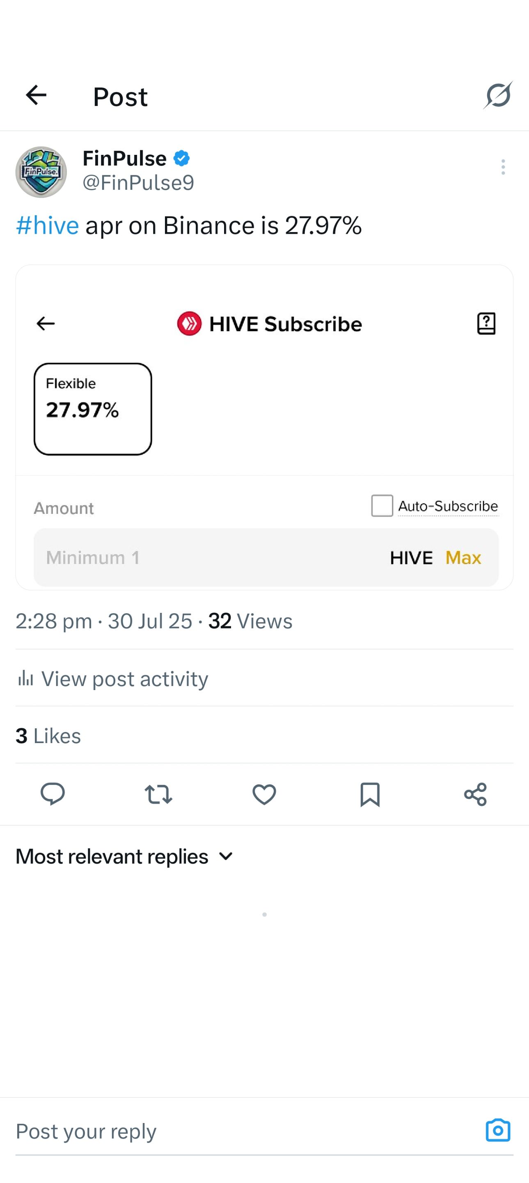This screenshot has height=1183, width=529.
Task: Select the Flexible 27.97% option box
Action: pyautogui.click(x=93, y=409)
